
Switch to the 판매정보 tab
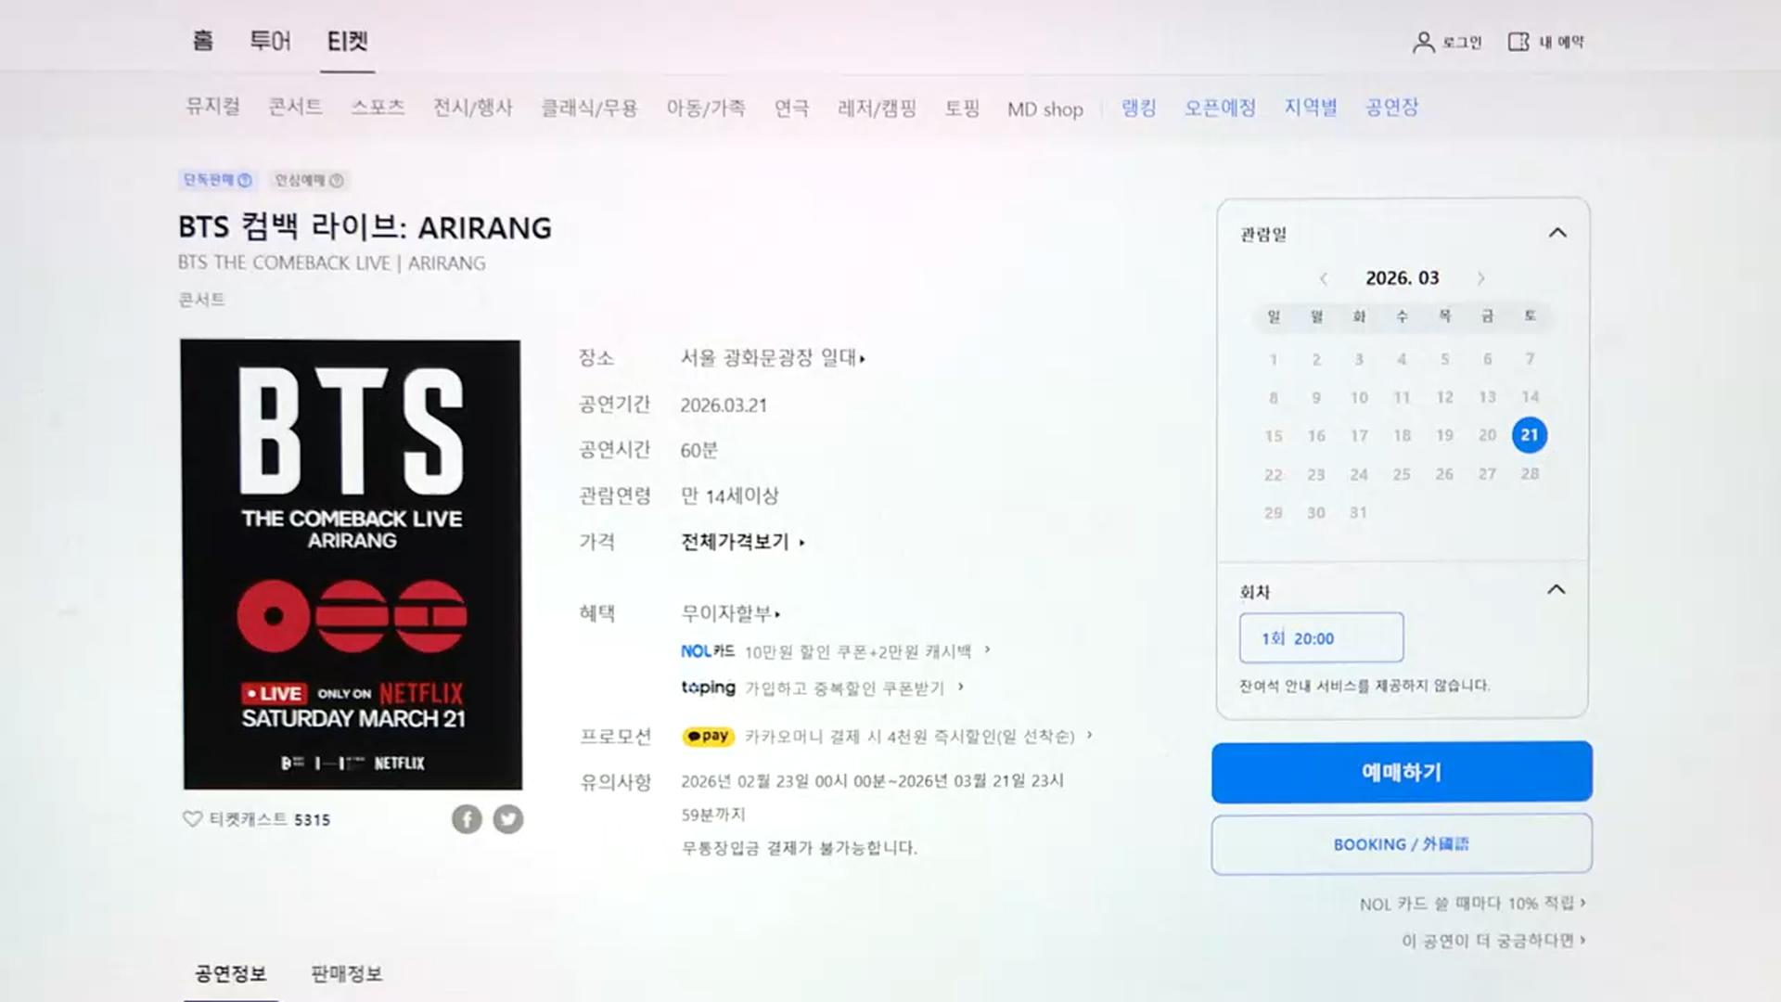(346, 973)
